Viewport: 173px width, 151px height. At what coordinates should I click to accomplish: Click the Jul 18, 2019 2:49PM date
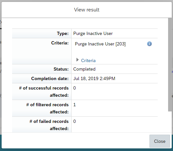pyautogui.click(x=94, y=78)
